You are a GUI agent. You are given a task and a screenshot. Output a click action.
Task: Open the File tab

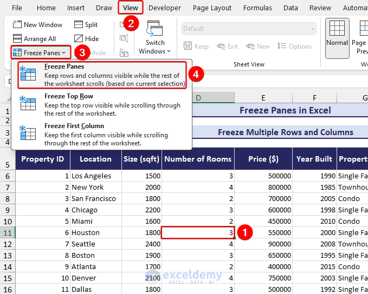pos(17,8)
